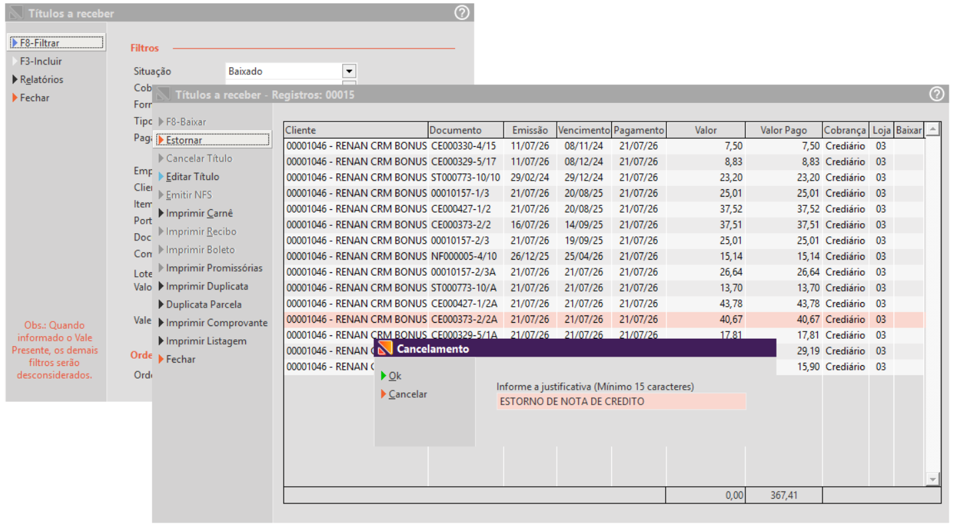Viewport: 962px width, 526px height.
Task: Click the Cliente column header
Action: pos(355,130)
